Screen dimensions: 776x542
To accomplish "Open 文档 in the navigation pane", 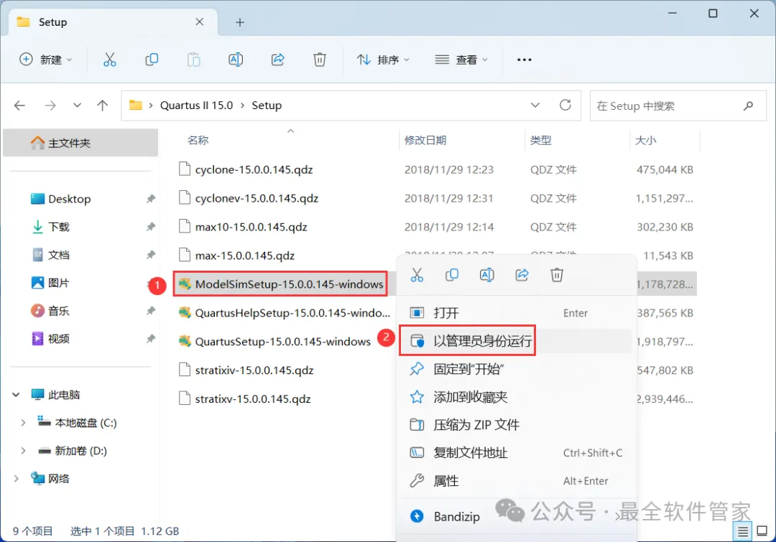I will pos(58,255).
